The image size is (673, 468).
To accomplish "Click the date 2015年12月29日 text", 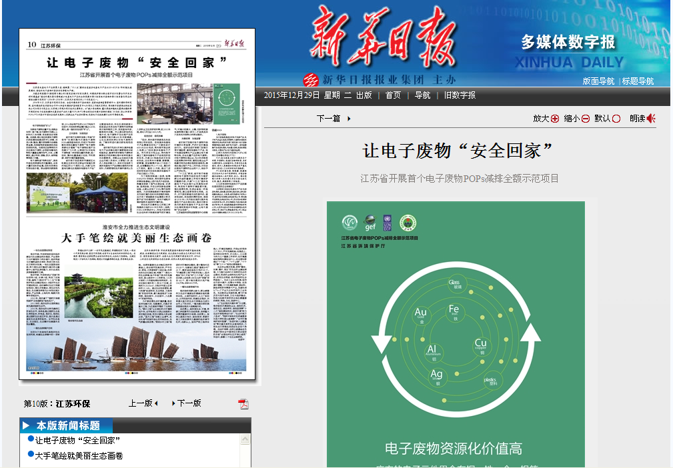I will [291, 95].
